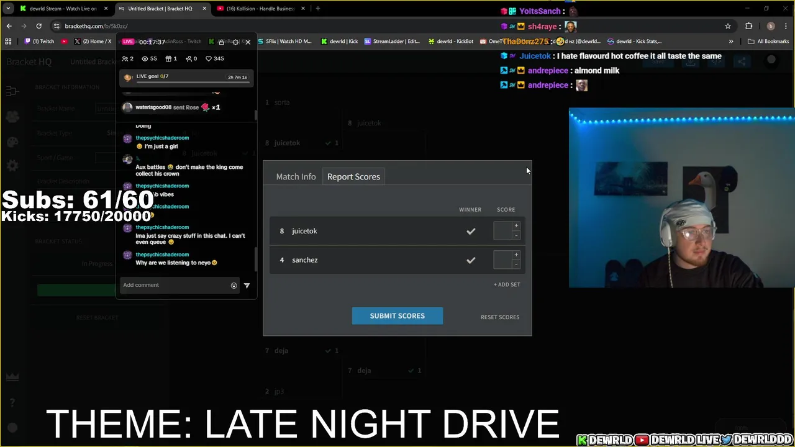795x447 pixels.
Task: Click the "Why are we listening to neyo" comment
Action: click(176, 263)
